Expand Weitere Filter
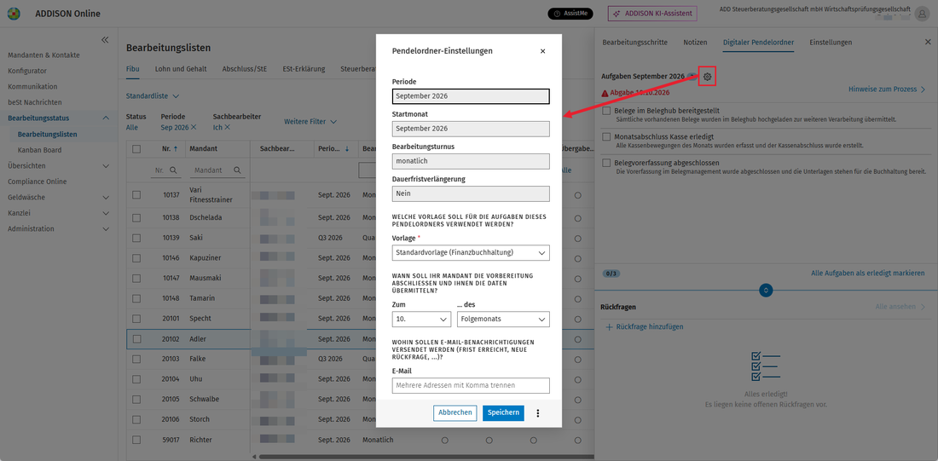 coord(310,122)
